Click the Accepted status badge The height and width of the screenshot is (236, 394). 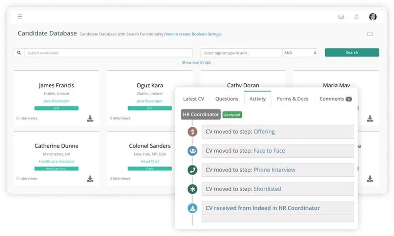click(232, 115)
